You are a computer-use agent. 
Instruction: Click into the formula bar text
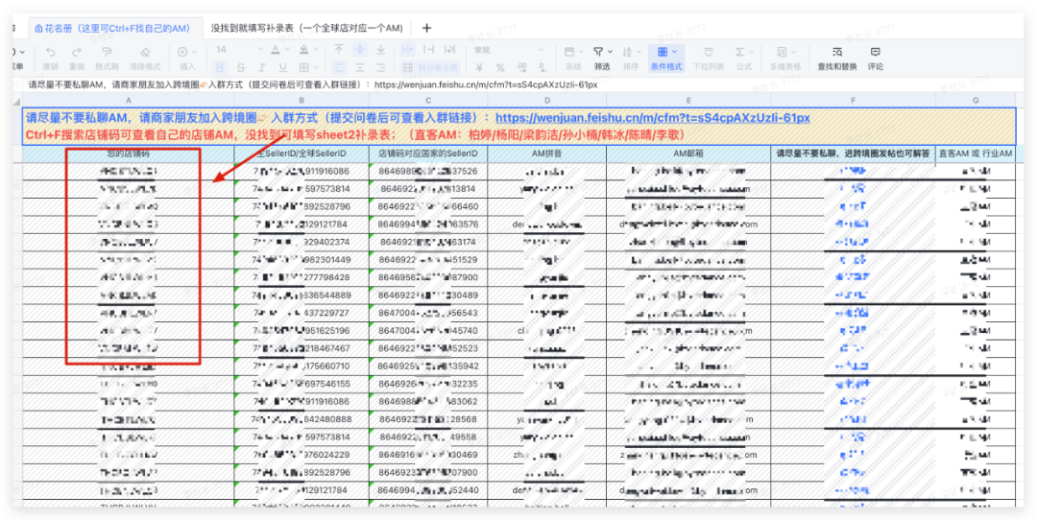[x=313, y=84]
